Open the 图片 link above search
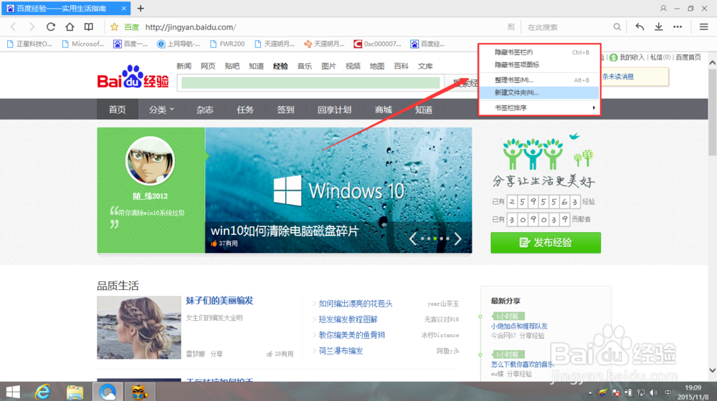The image size is (717, 401). (328, 66)
